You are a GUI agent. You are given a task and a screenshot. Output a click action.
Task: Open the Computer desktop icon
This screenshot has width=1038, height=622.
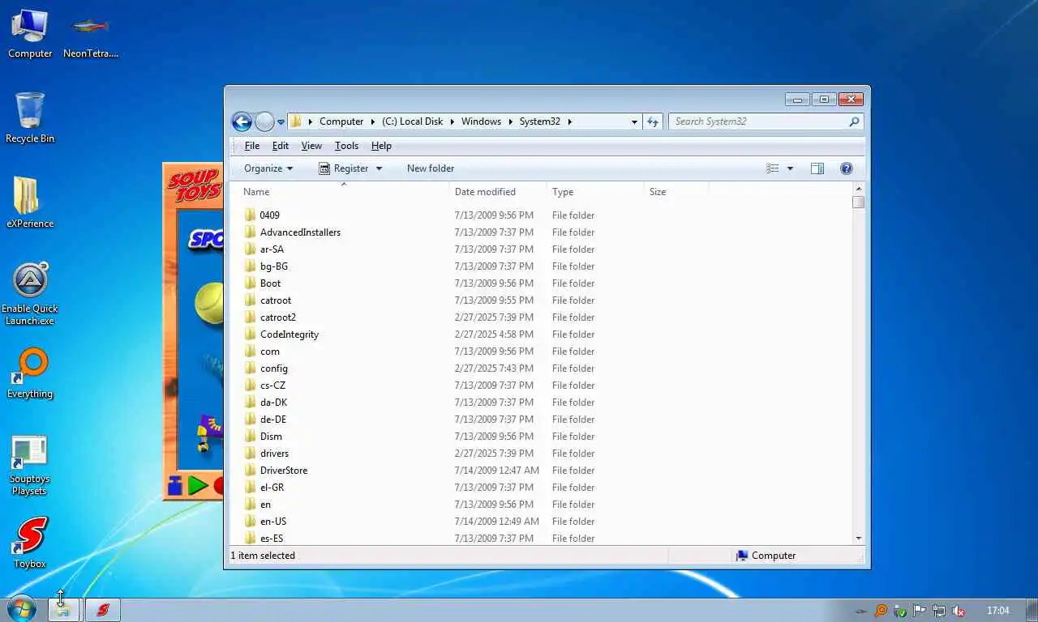point(30,34)
